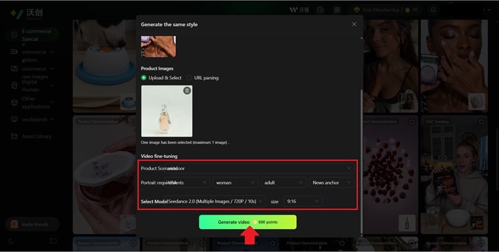The height and width of the screenshot is (252, 499).
Task: Close the Generate the same style dialog
Action: 354,24
